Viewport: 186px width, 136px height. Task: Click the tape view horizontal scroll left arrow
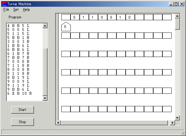(58, 123)
